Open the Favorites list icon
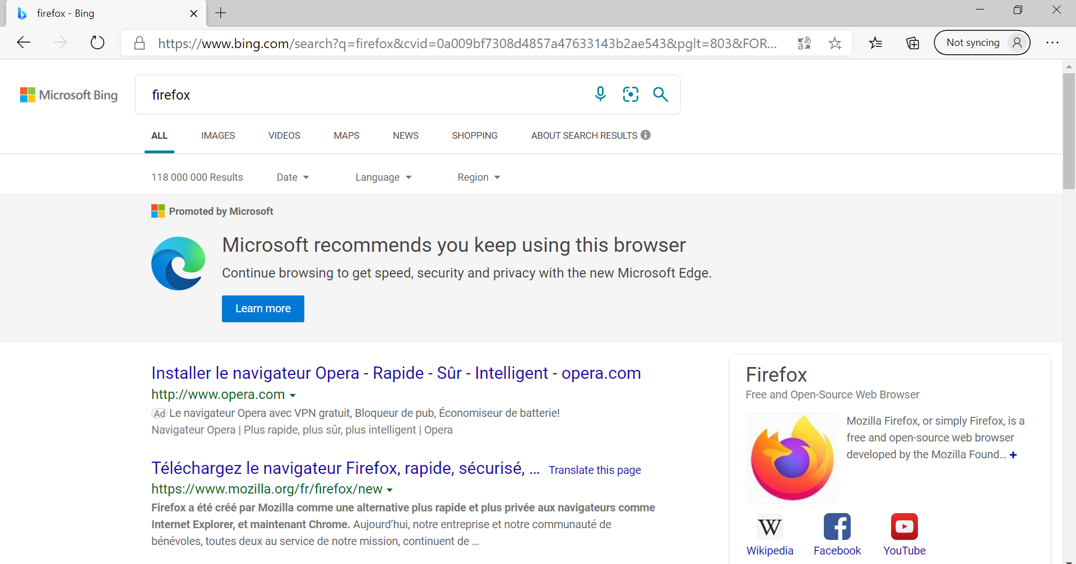 [875, 43]
